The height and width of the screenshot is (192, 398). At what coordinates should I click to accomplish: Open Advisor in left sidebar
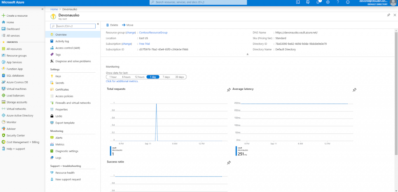(x=9, y=129)
